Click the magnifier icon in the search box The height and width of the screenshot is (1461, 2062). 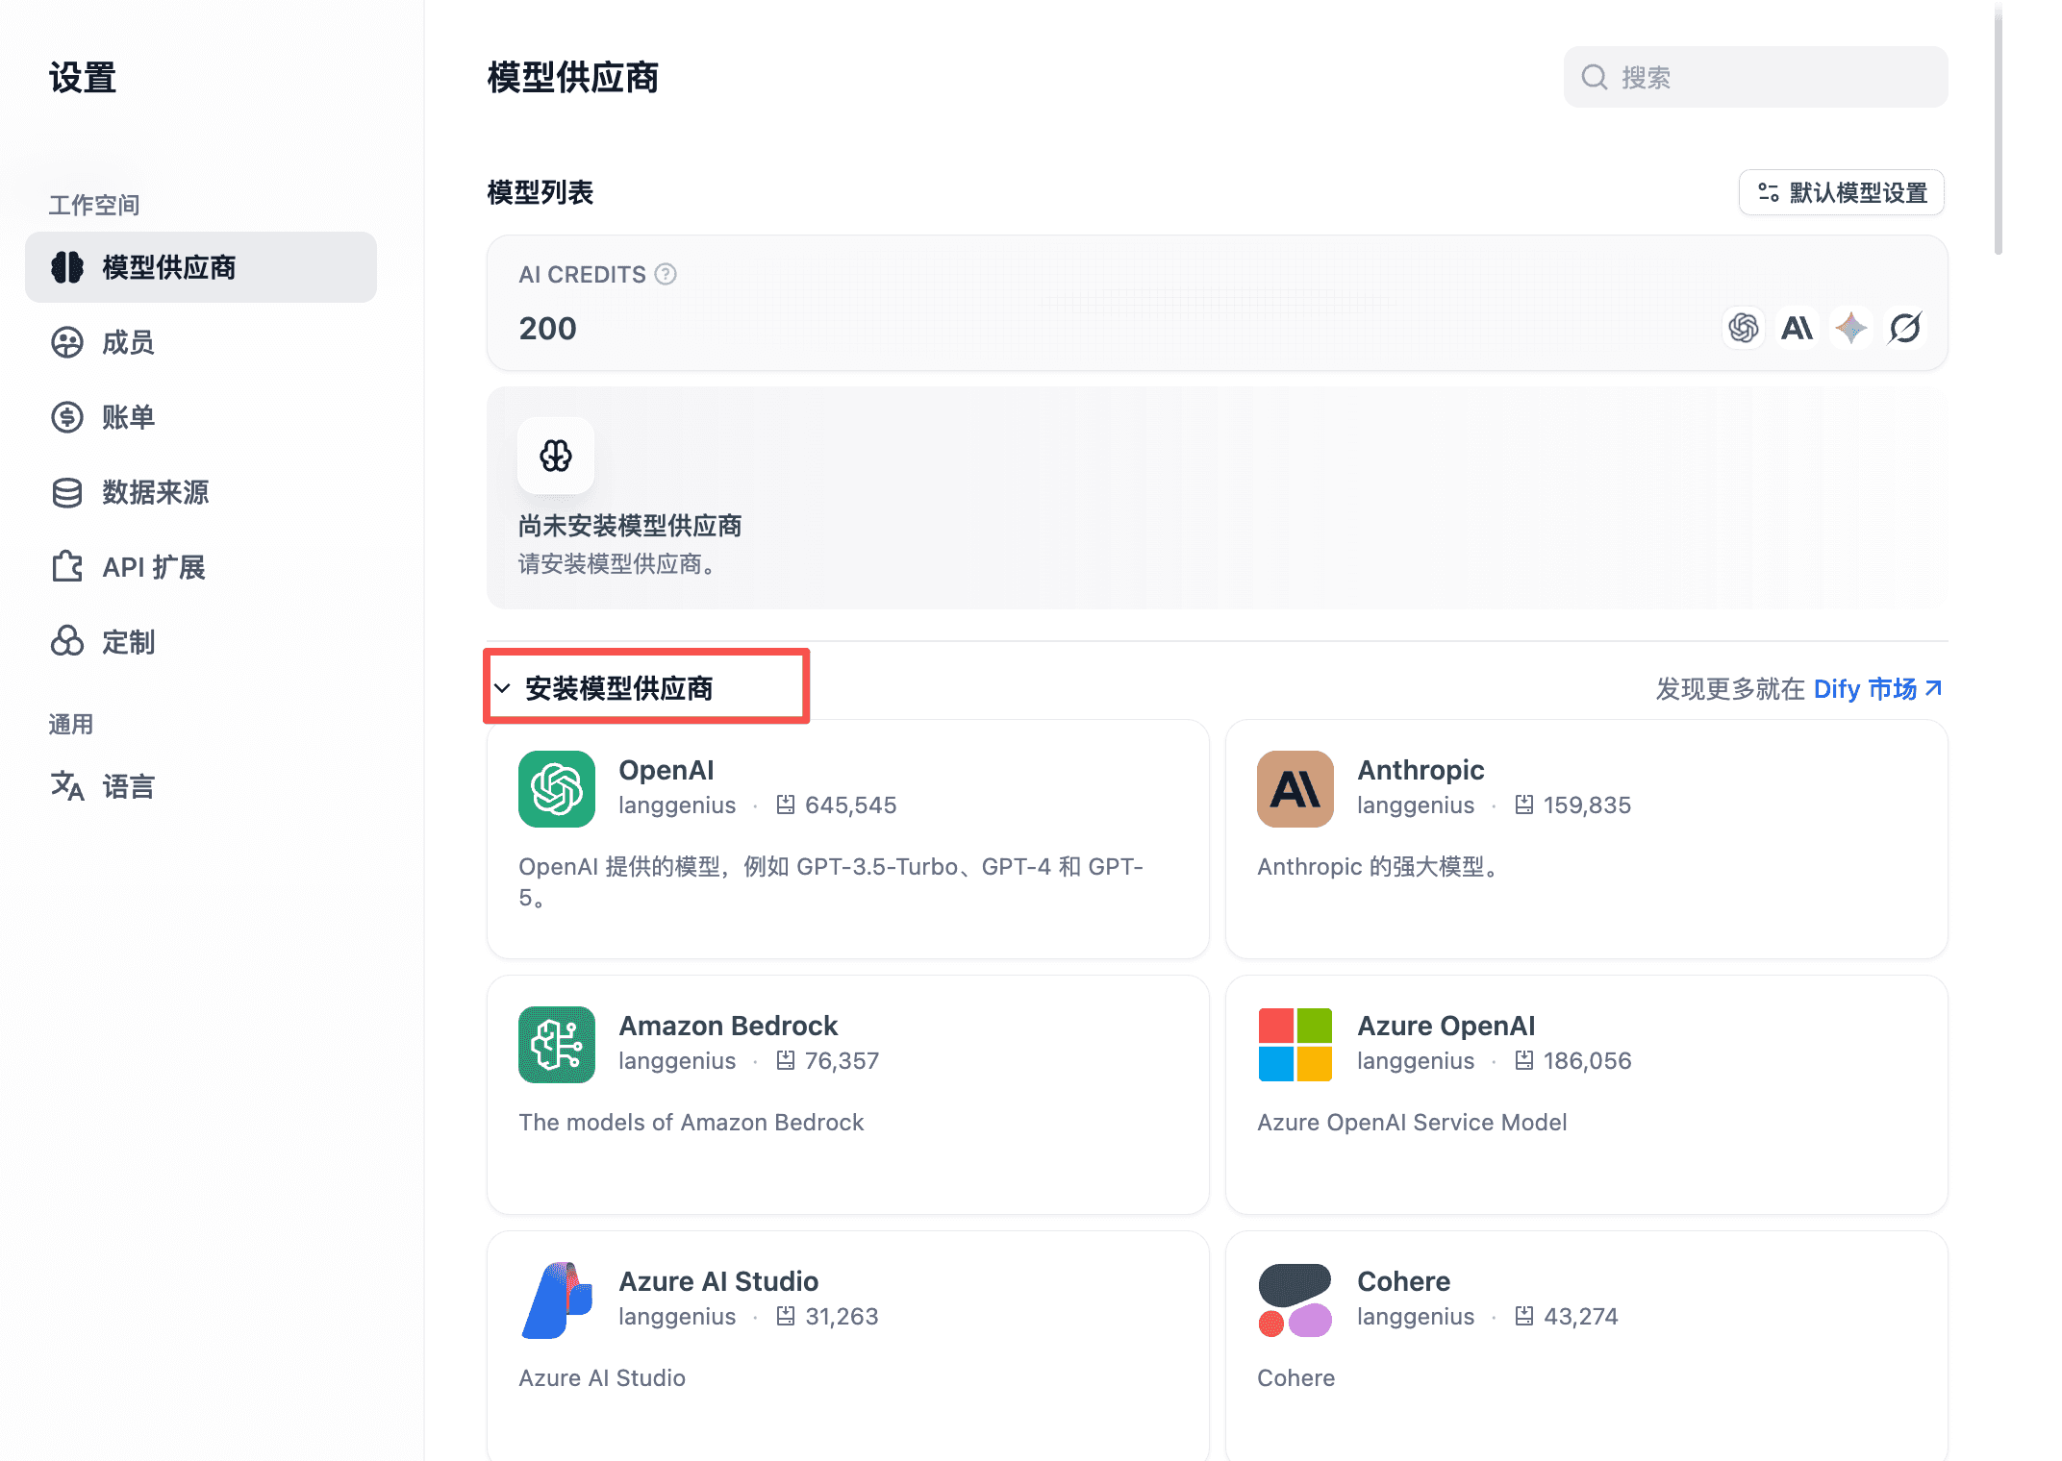pos(1595,77)
